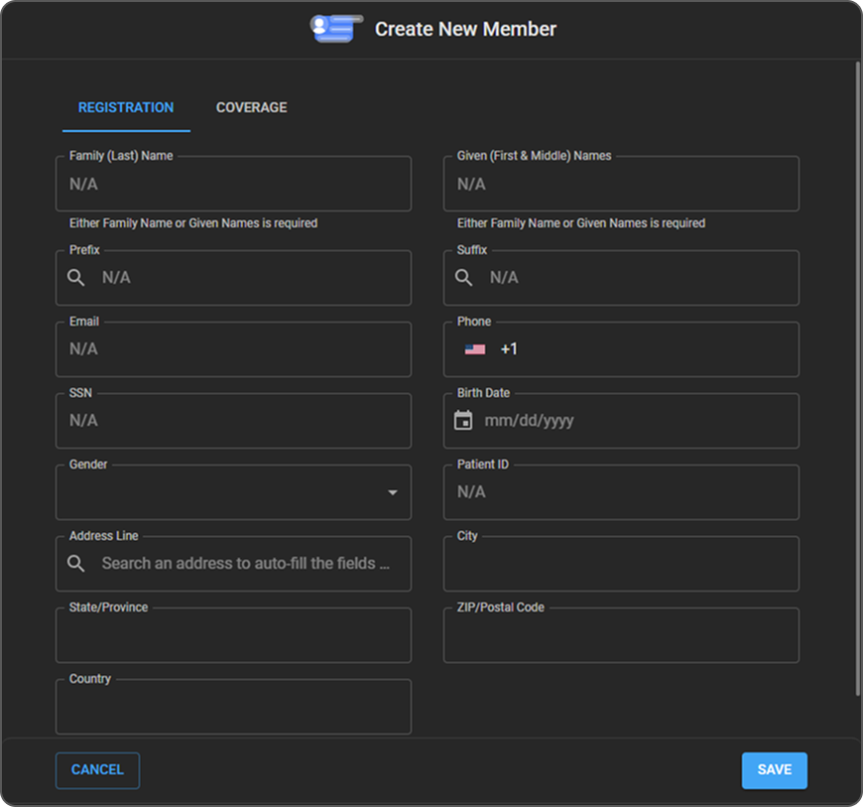Click the Address Line search magnifier icon
The width and height of the screenshot is (863, 807).
(x=76, y=564)
